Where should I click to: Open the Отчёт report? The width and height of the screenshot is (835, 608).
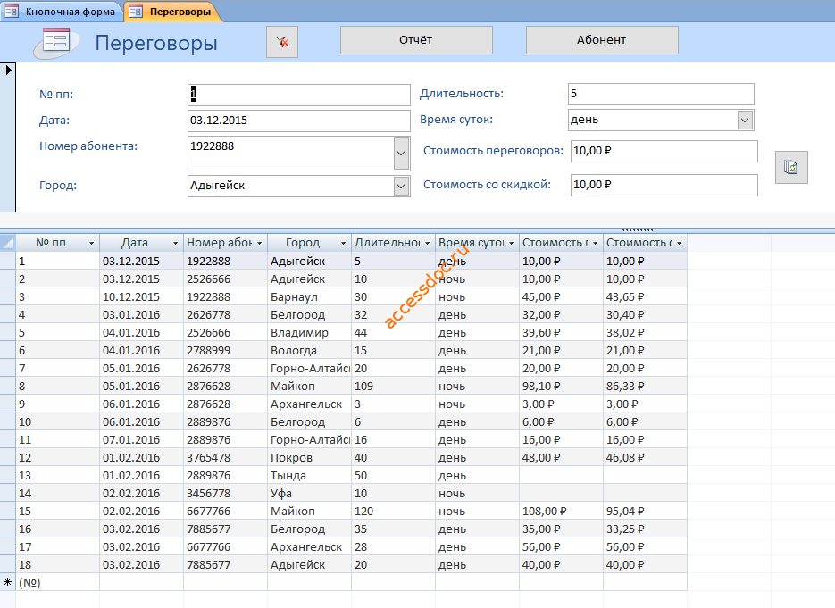(416, 40)
